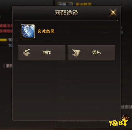Click the divider line under 玄冰散灵 row
The image size is (132, 130).
tap(67, 42)
